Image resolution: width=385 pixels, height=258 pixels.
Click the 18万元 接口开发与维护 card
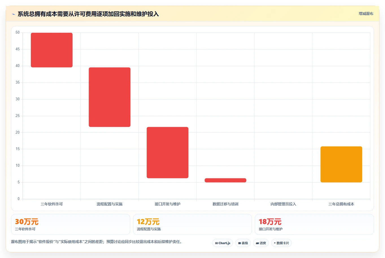tap(314, 224)
